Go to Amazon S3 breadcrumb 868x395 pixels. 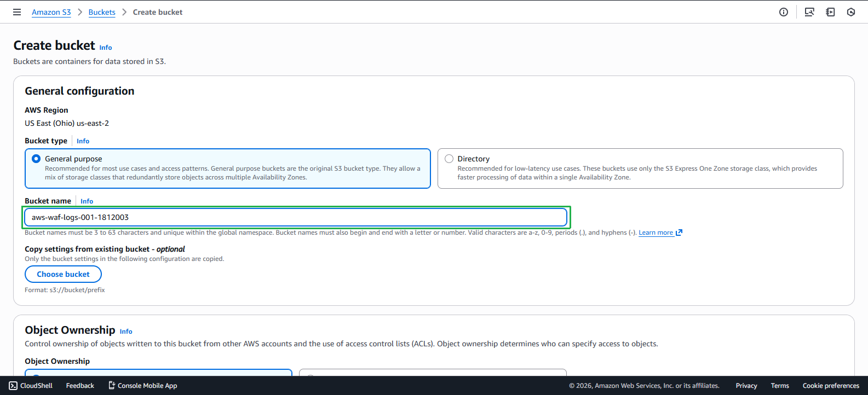[51, 12]
